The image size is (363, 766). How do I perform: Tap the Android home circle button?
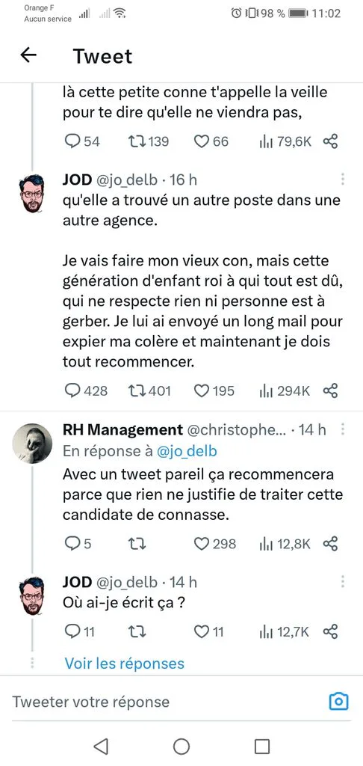coord(181,746)
